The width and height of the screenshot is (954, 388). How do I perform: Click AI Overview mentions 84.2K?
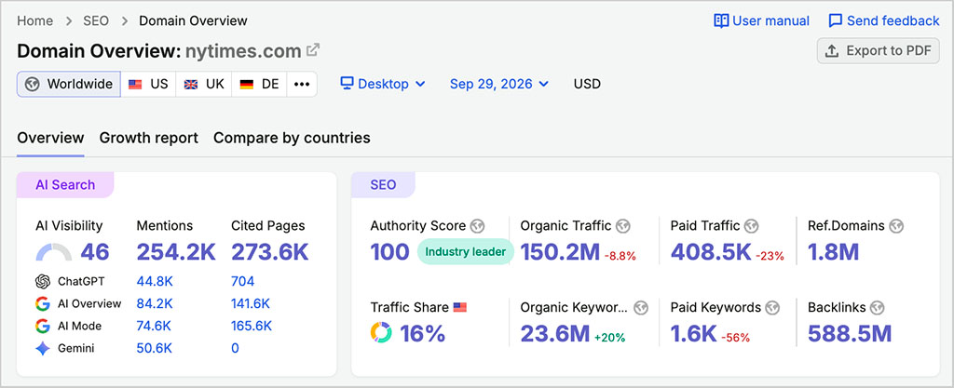click(155, 303)
